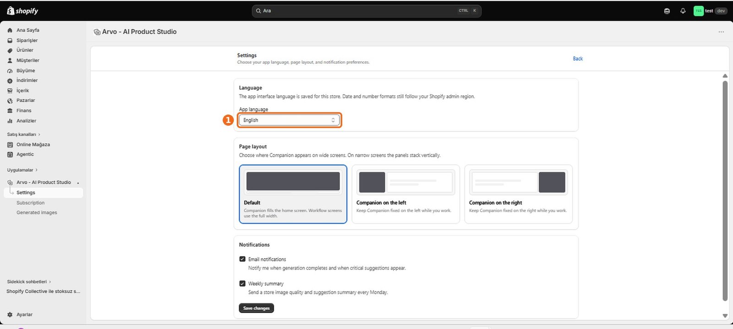This screenshot has width=733, height=329.
Task: Open the three-dot more actions menu
Action: coord(721,32)
